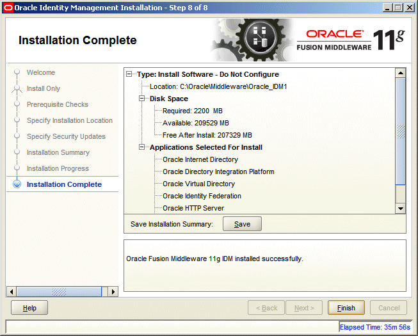
Task: Click the Required: 2200 MB row
Action: tap(193, 111)
